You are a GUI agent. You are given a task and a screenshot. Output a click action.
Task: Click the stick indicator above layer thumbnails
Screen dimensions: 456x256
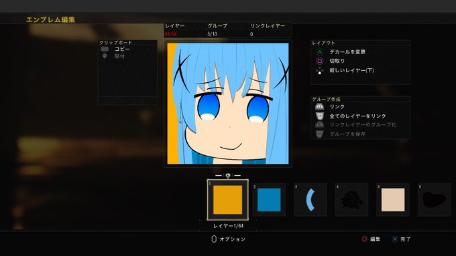228,175
